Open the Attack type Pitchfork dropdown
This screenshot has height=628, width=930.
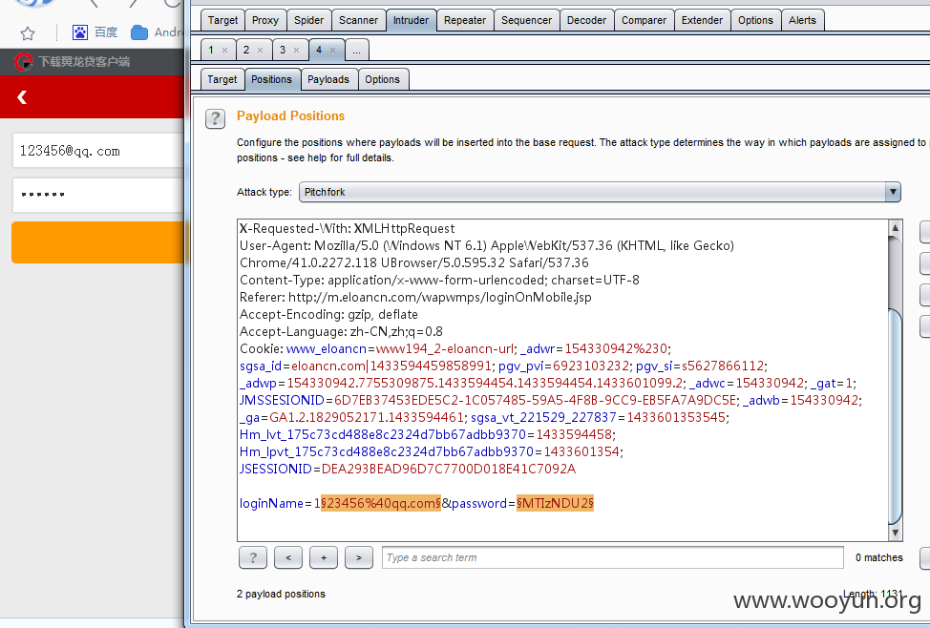600,192
